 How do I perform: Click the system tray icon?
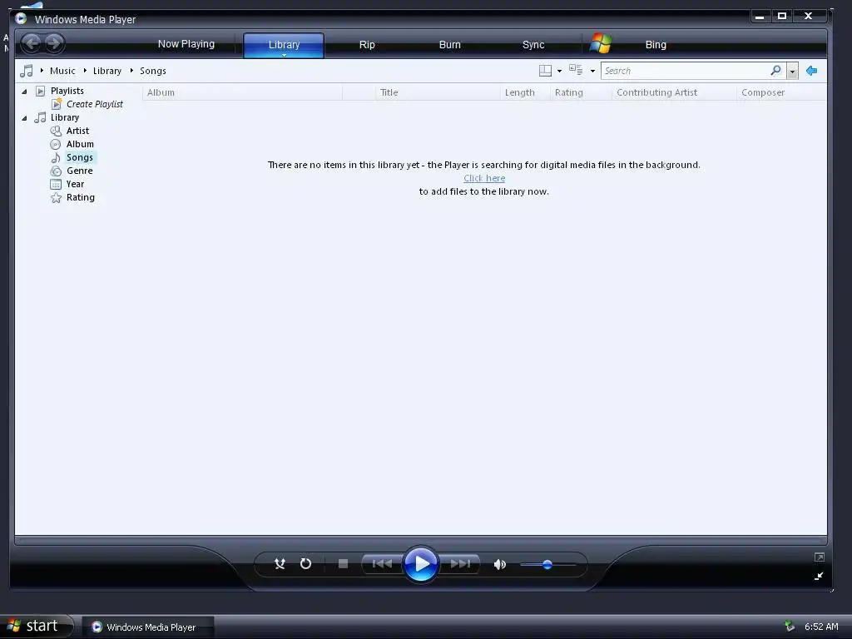point(790,627)
